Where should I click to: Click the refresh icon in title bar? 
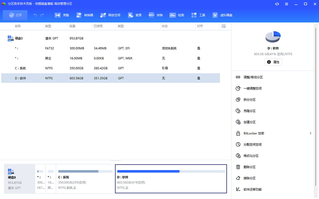(x=277, y=4)
